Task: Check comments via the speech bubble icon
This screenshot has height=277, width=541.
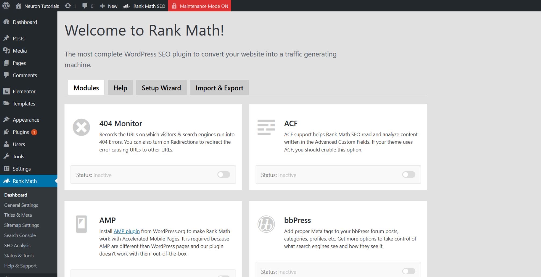Action: point(85,6)
